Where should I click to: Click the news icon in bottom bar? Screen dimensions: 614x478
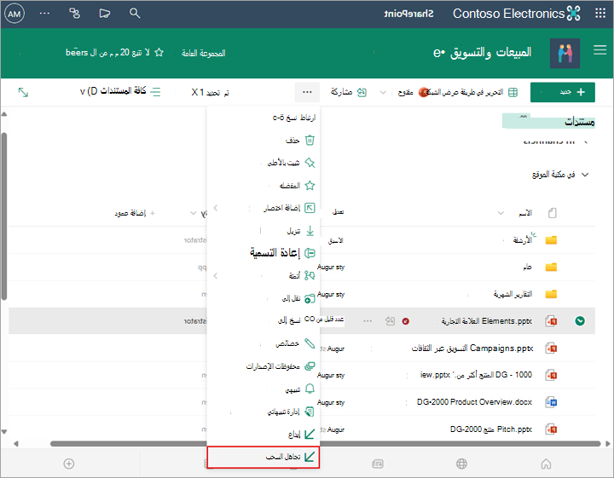pyautogui.click(x=378, y=464)
